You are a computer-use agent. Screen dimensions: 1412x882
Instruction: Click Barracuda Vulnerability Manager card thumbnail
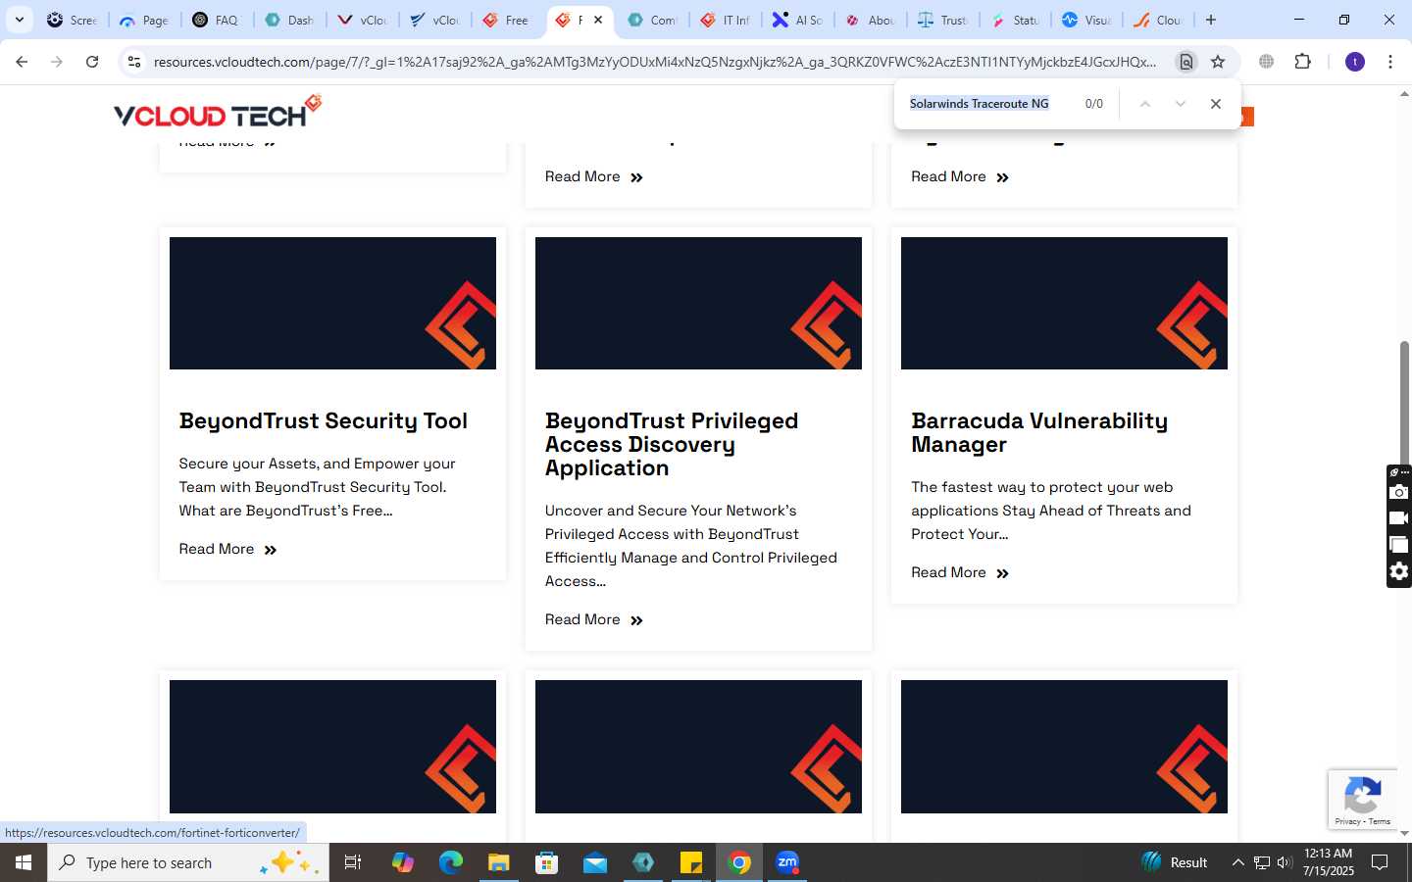point(1064,303)
